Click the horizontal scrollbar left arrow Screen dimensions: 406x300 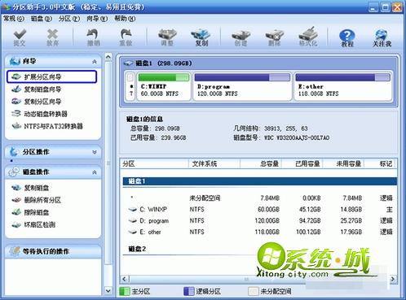point(125,279)
